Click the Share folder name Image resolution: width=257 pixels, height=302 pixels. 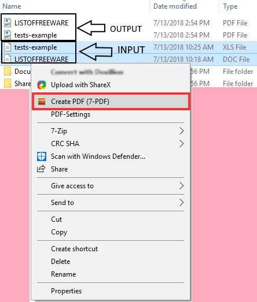tap(23, 84)
